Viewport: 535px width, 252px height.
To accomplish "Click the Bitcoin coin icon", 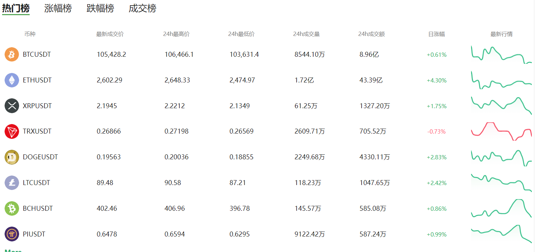I will pyautogui.click(x=12, y=55).
